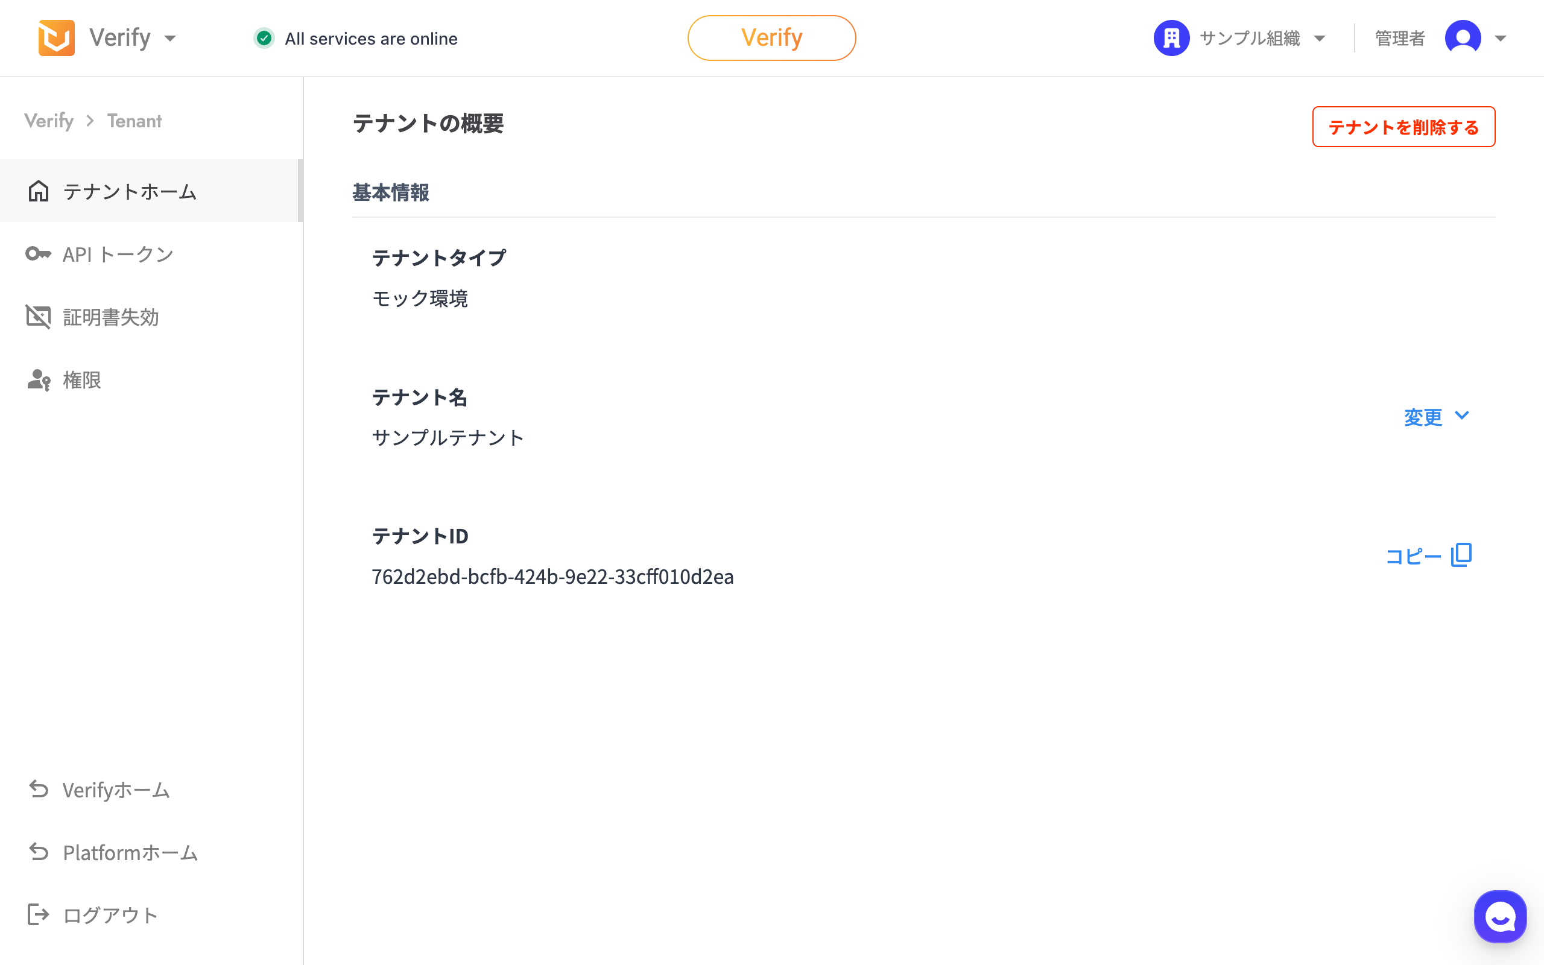Click the API トークン key icon

click(x=38, y=254)
